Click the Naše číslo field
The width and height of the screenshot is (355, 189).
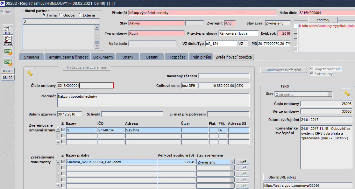327,13
